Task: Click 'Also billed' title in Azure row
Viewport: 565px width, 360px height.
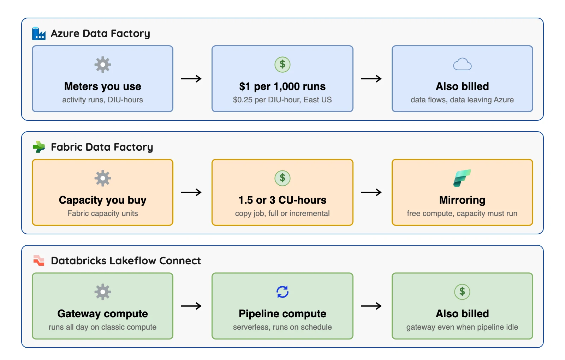Action: coord(462,86)
